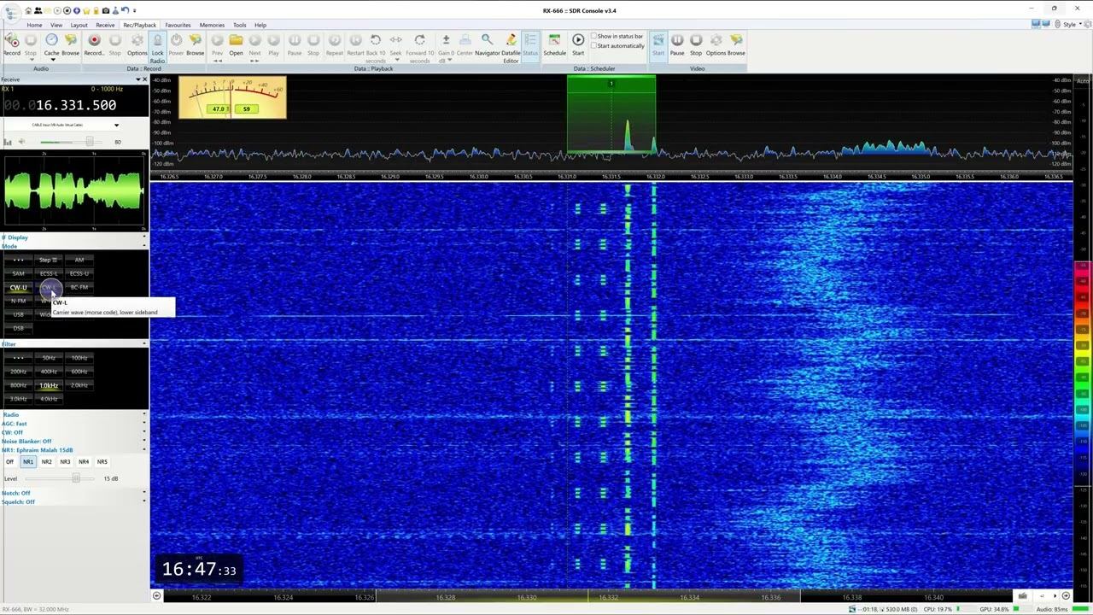The image size is (1093, 615).
Task: Set filter width to 1.0kHz
Action: [x=49, y=385]
